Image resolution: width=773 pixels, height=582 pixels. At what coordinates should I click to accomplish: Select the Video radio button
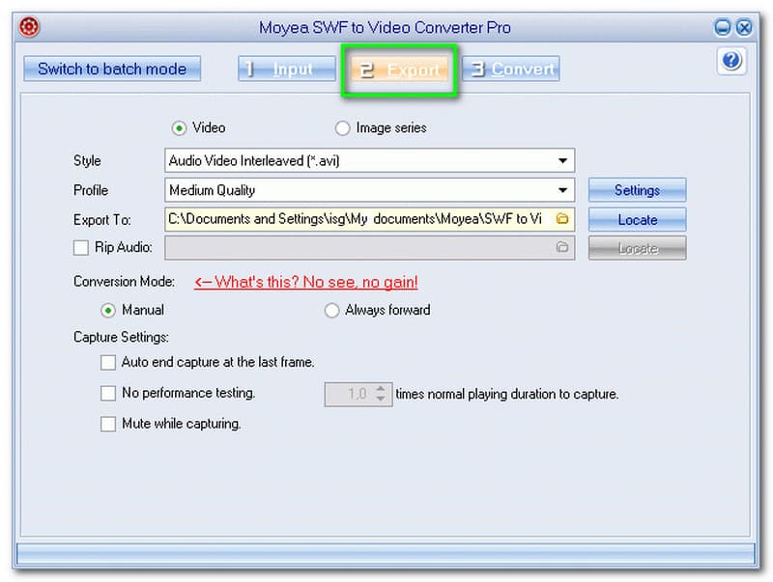tap(179, 127)
